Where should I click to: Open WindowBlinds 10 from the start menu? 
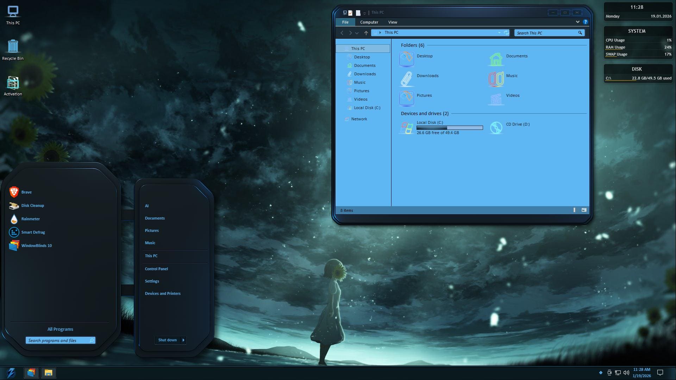pos(30,246)
